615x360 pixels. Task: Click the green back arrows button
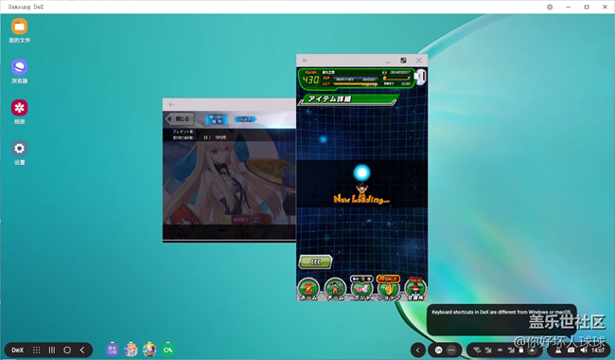coord(316,261)
